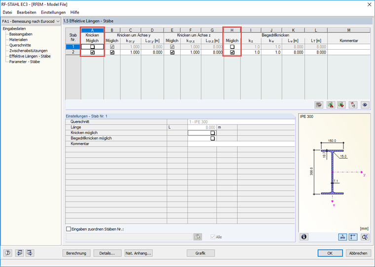This screenshot has height=267, width=375.
Task: Click LT value 8.000 for Stab 2
Action: (316, 52)
